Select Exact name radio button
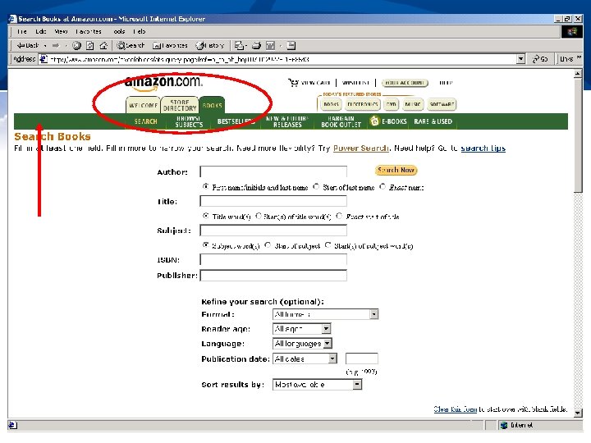 [x=383, y=186]
